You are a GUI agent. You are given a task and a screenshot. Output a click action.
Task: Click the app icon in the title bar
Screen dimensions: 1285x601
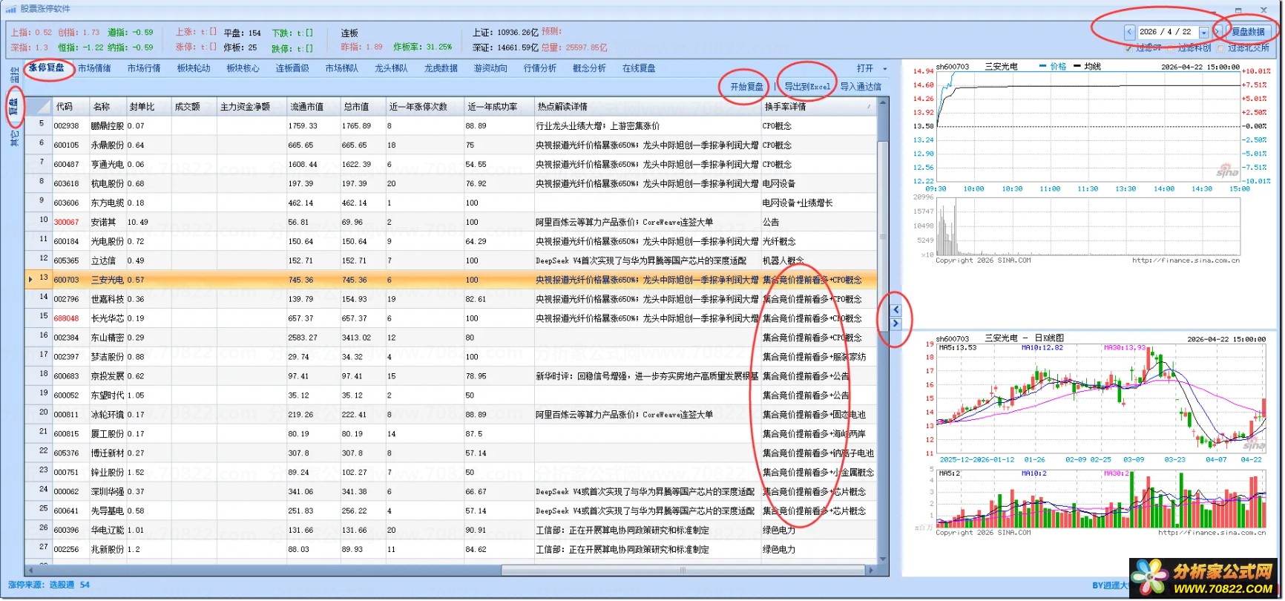click(x=10, y=9)
